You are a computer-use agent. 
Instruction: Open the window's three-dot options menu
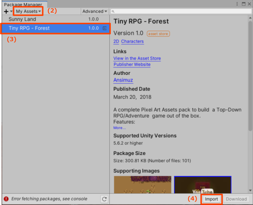[x=237, y=4]
